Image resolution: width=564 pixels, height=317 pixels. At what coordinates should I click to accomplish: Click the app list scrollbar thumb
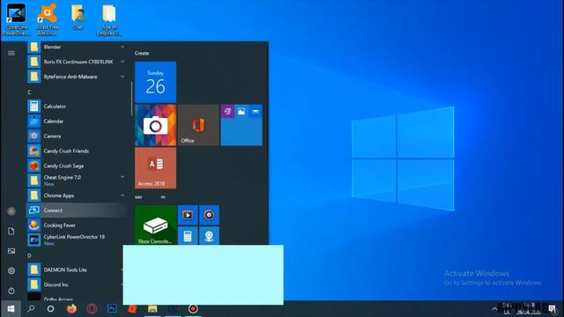coord(131,99)
